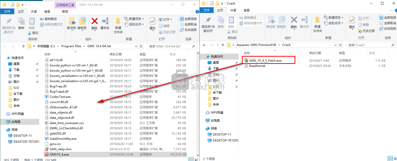Expand address bar history in GMS window
The image size is (397, 161).
coord(136,46)
